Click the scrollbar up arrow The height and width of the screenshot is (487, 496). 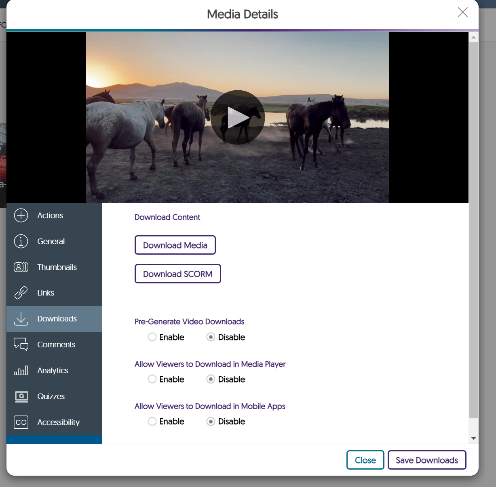pyautogui.click(x=473, y=37)
